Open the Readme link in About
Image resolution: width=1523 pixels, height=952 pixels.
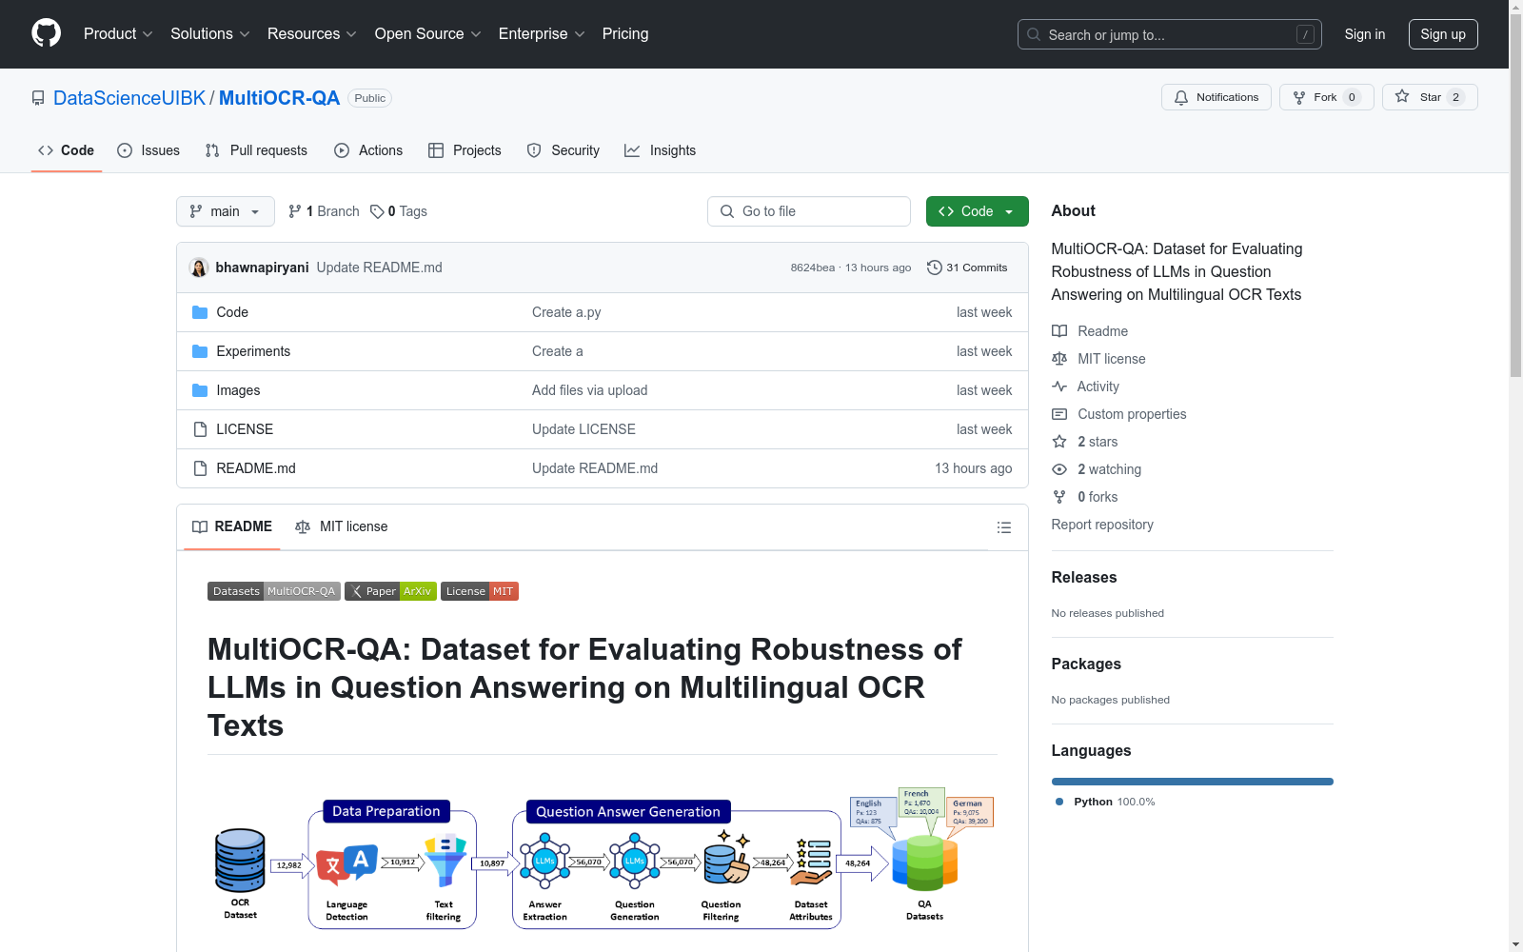(1090, 331)
